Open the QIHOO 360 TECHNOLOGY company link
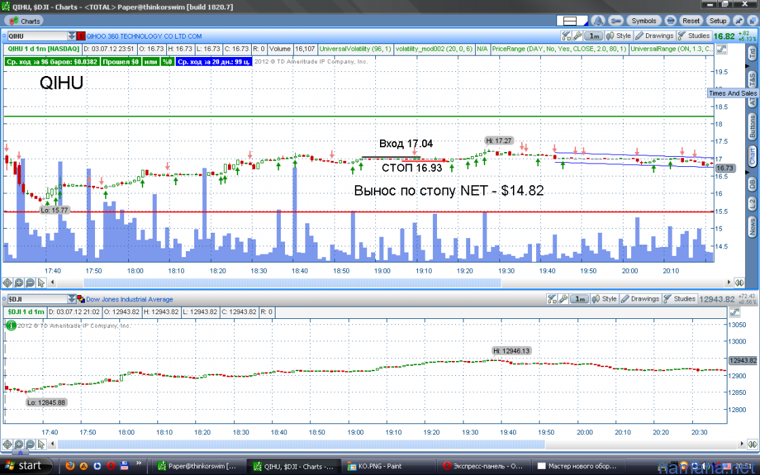The image size is (760, 475). [x=144, y=37]
